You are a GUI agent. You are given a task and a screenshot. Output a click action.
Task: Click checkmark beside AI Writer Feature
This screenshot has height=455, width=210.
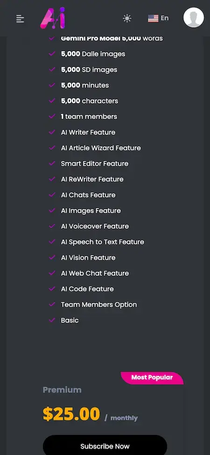tap(52, 132)
